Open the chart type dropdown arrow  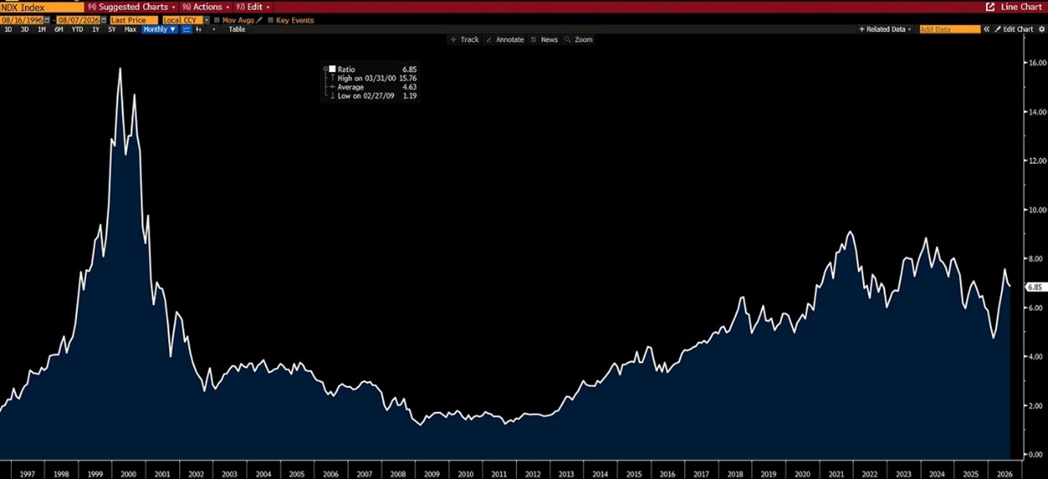[213, 29]
